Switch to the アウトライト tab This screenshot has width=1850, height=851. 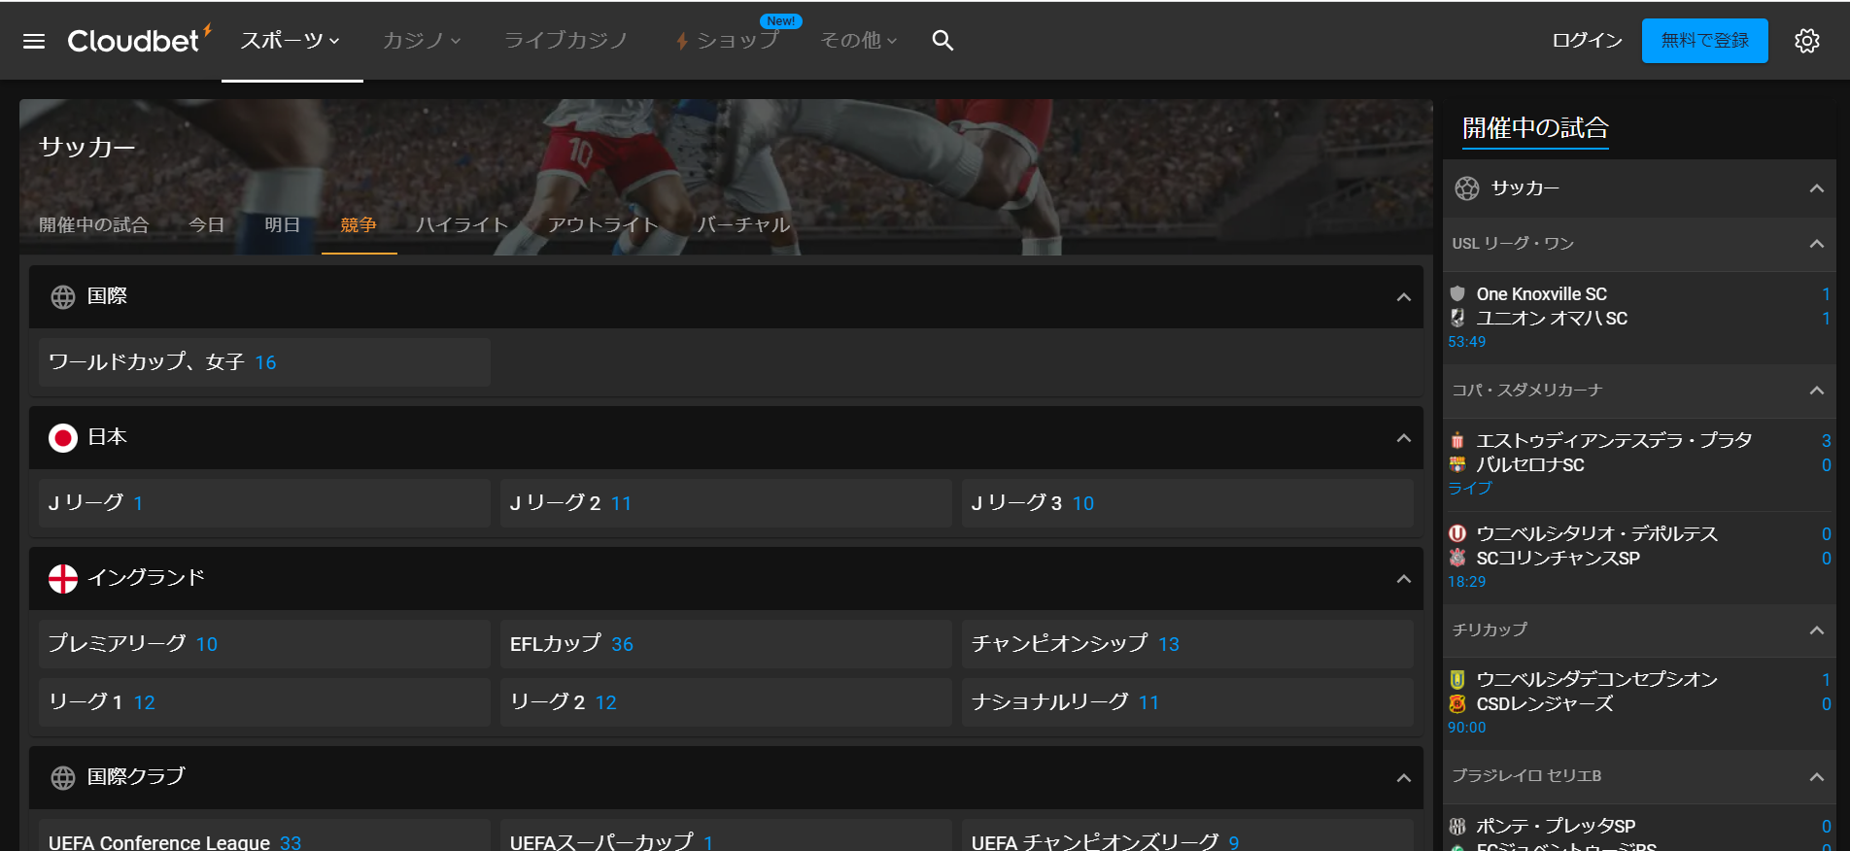[603, 225]
